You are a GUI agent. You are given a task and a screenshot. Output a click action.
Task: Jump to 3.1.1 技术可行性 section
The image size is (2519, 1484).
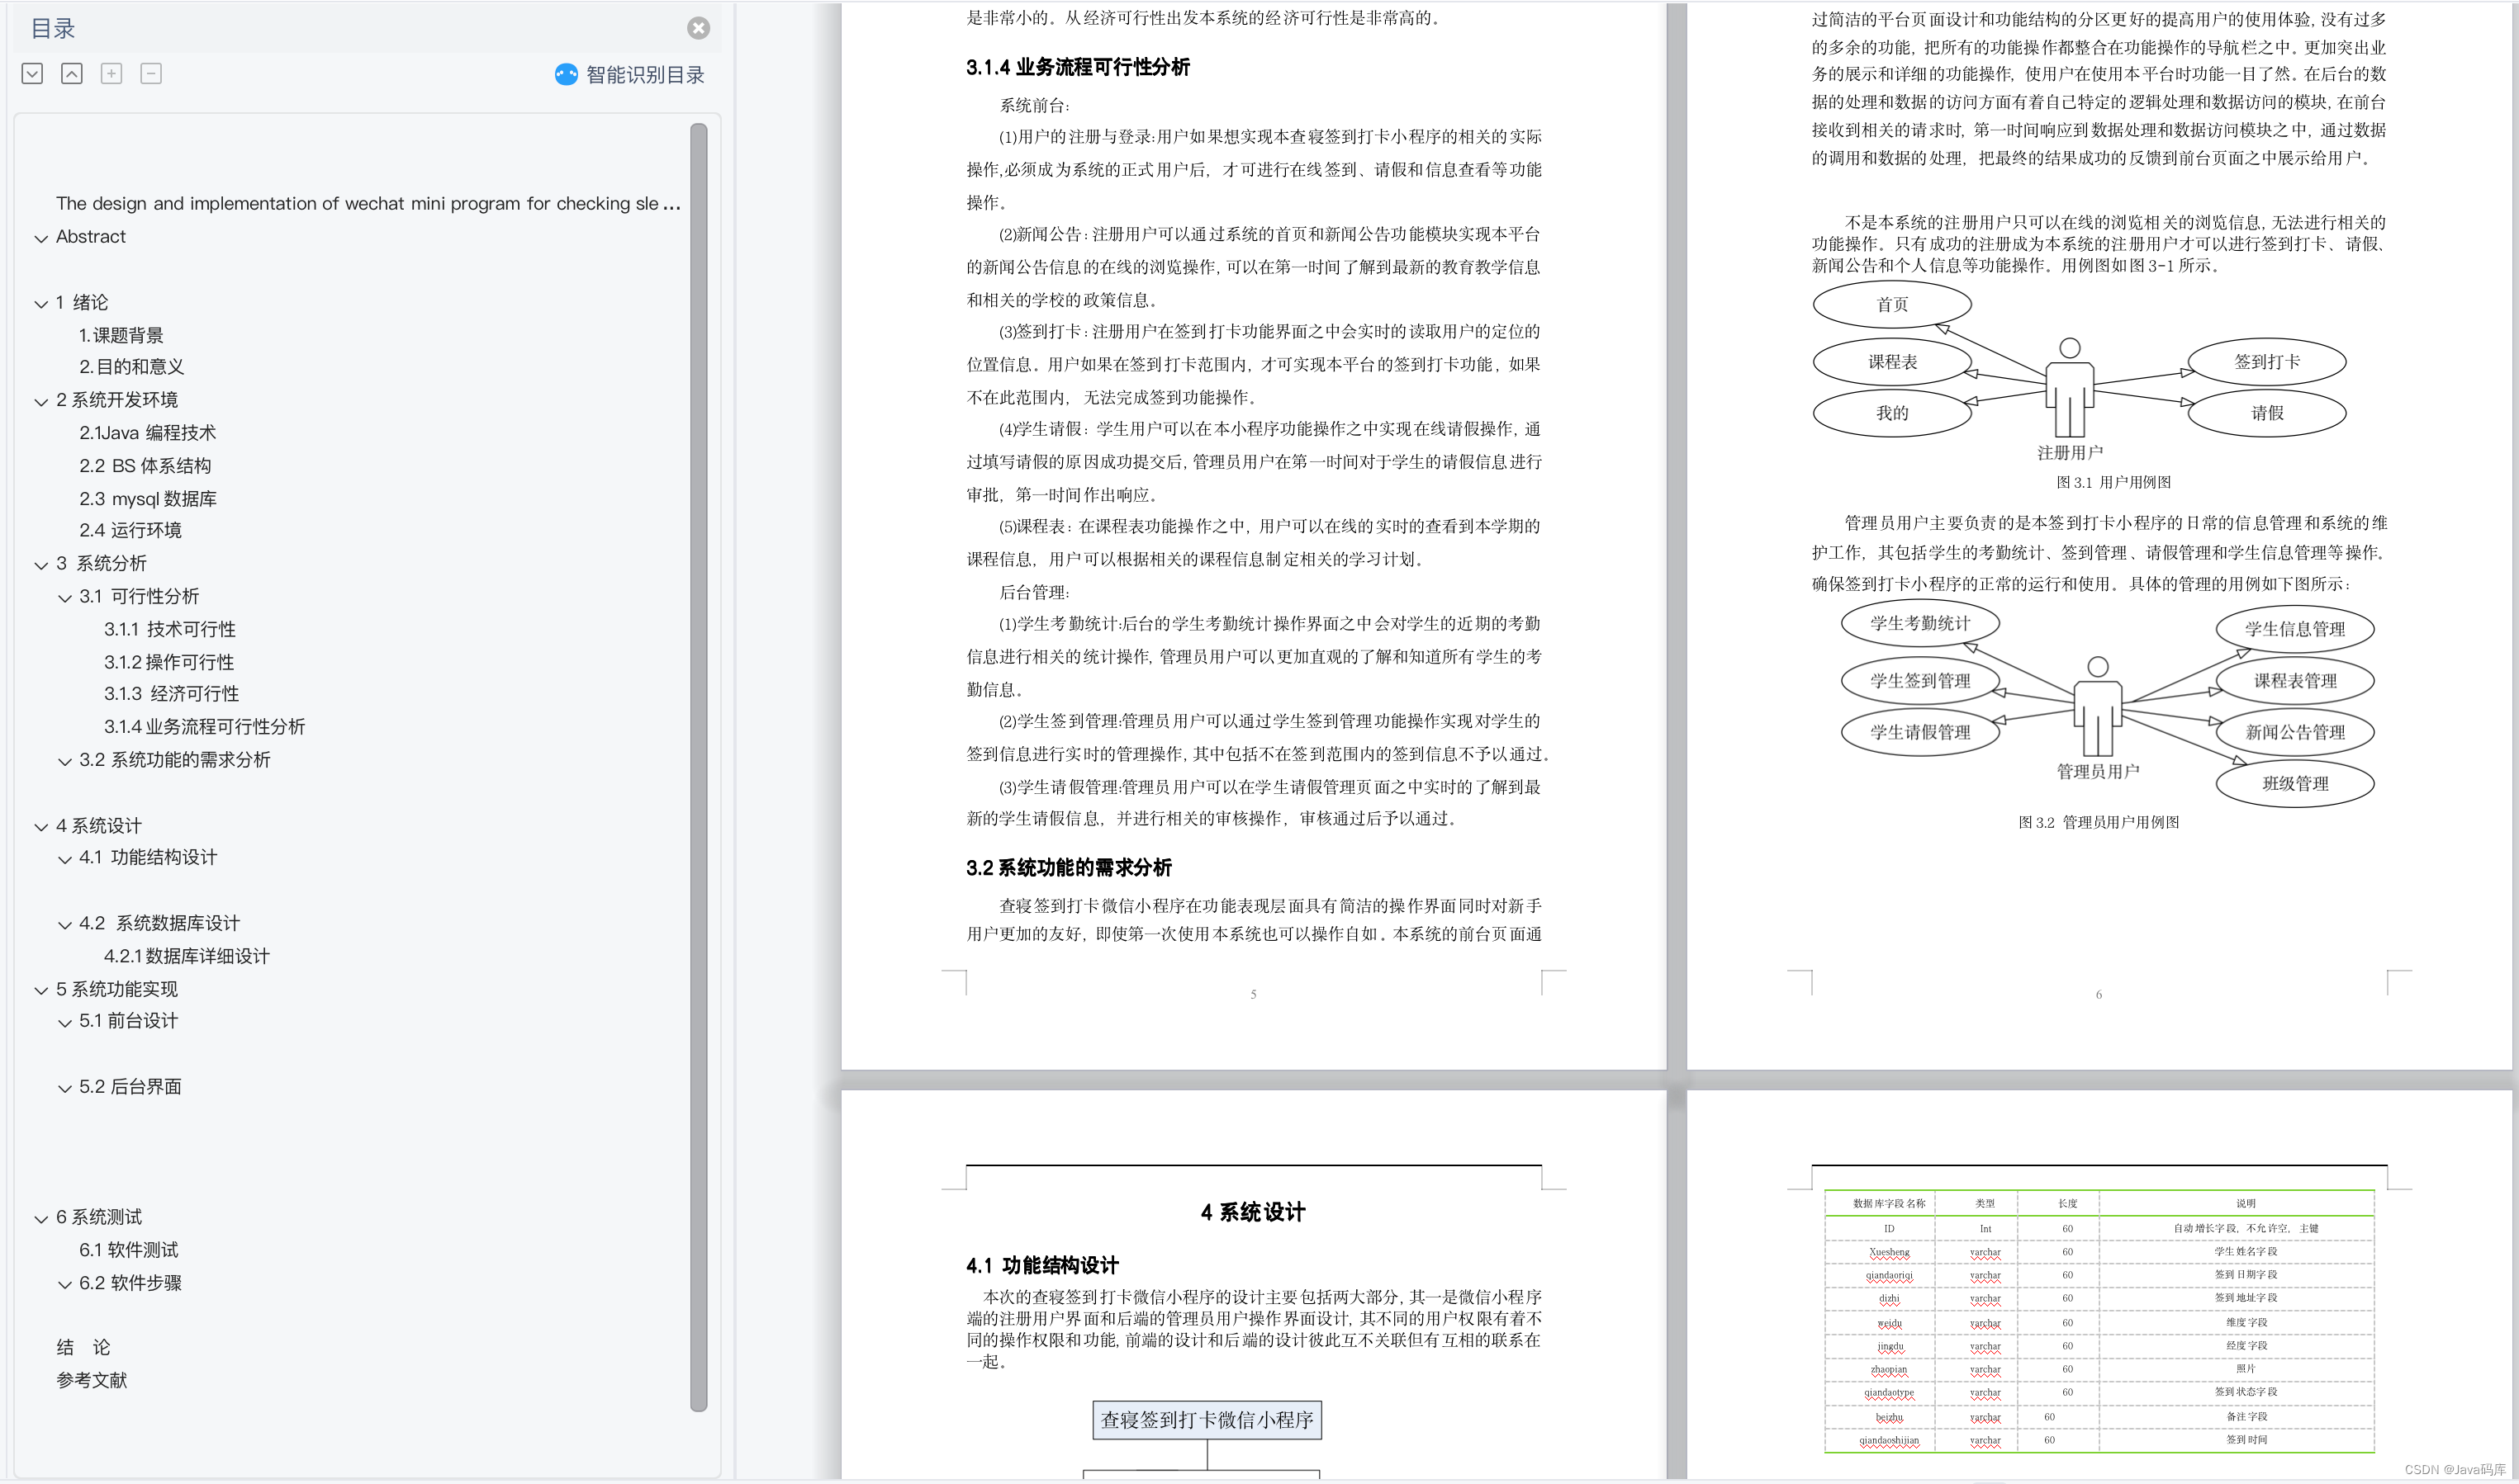coord(170,629)
